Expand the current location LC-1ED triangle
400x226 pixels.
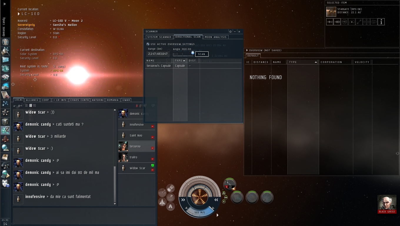[x=19, y=14]
